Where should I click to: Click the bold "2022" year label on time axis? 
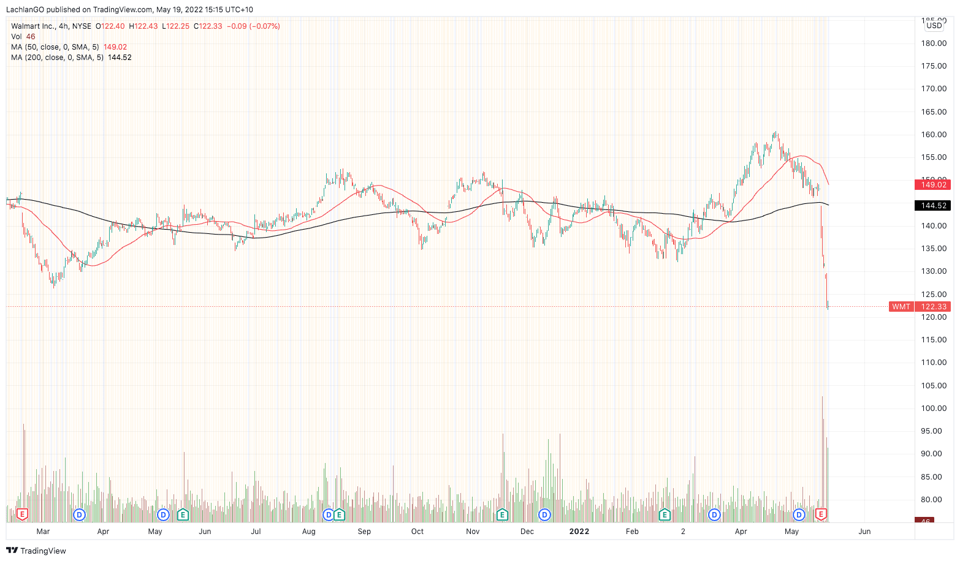[579, 532]
